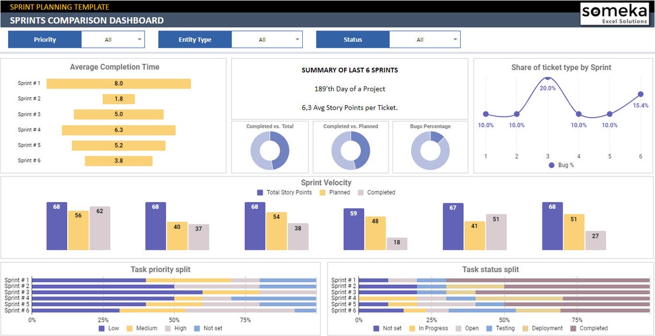Click the Summary of Last 6 Sprints heading

350,70
